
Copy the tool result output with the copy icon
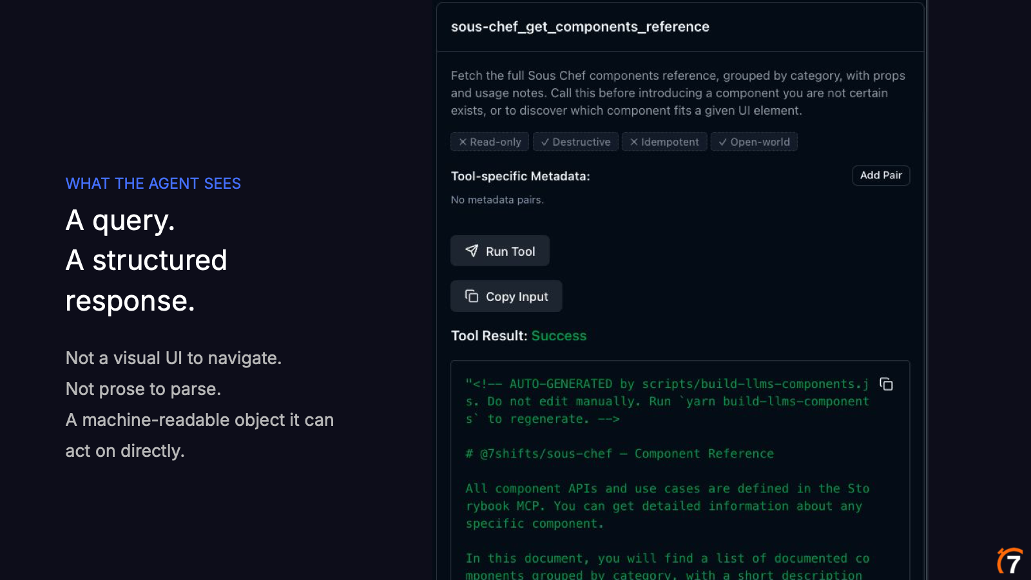coord(887,384)
